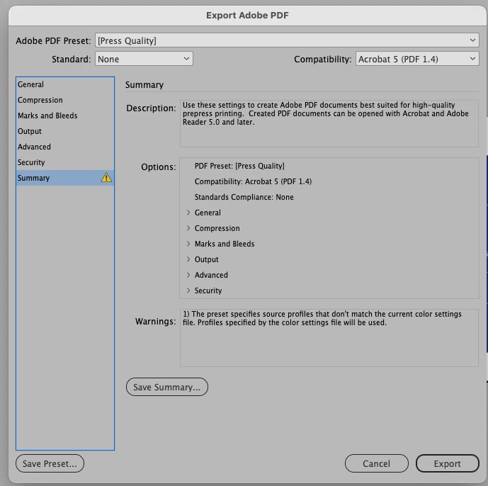Select General in the left panel list

[x=65, y=84]
